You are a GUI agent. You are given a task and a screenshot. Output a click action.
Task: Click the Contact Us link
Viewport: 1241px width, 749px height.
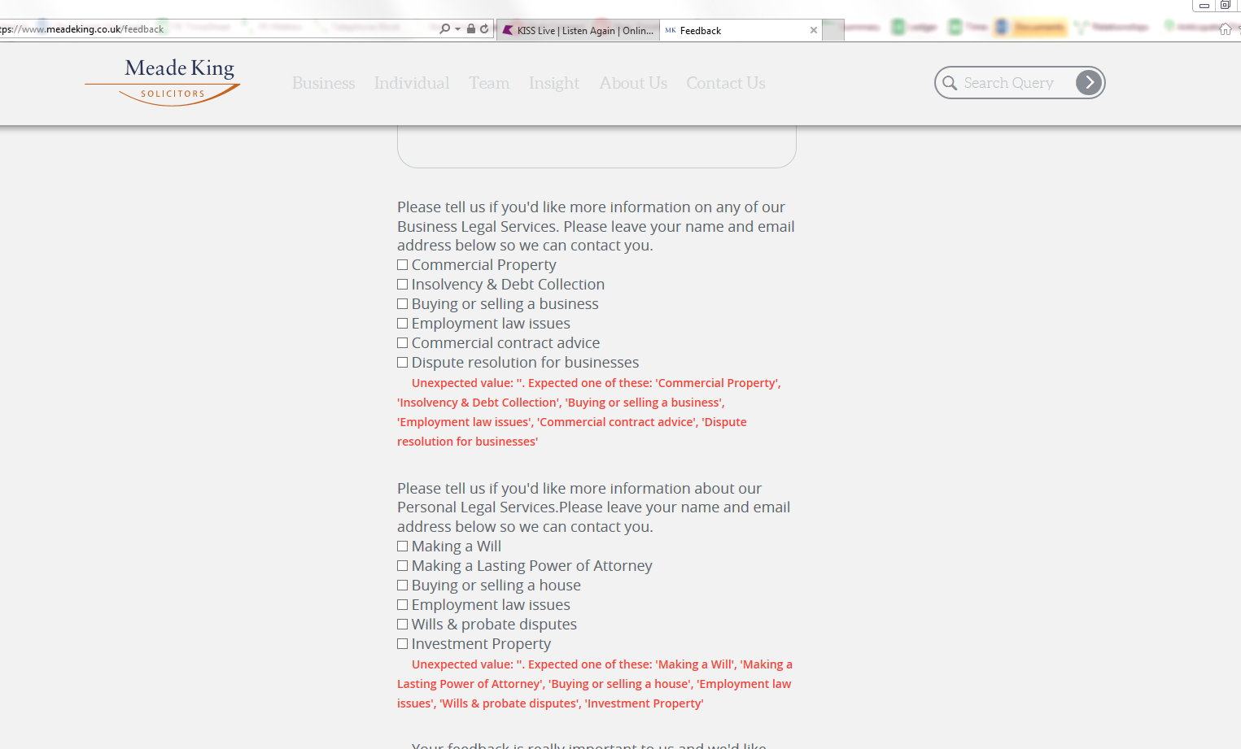(x=725, y=83)
